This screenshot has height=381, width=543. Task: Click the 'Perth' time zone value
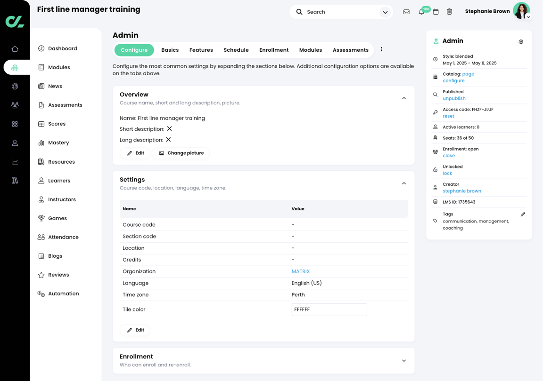click(x=298, y=295)
